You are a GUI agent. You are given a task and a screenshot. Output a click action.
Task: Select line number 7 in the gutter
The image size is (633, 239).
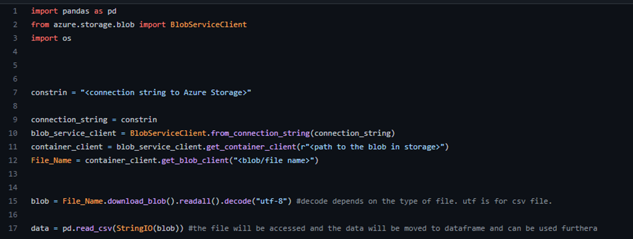15,93
